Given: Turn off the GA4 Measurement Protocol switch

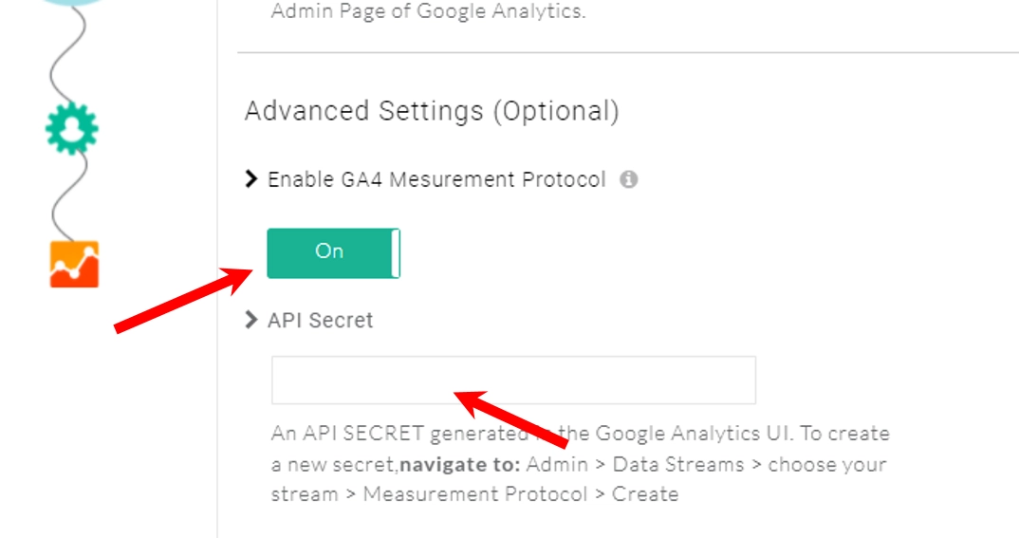Looking at the screenshot, I should click(333, 252).
